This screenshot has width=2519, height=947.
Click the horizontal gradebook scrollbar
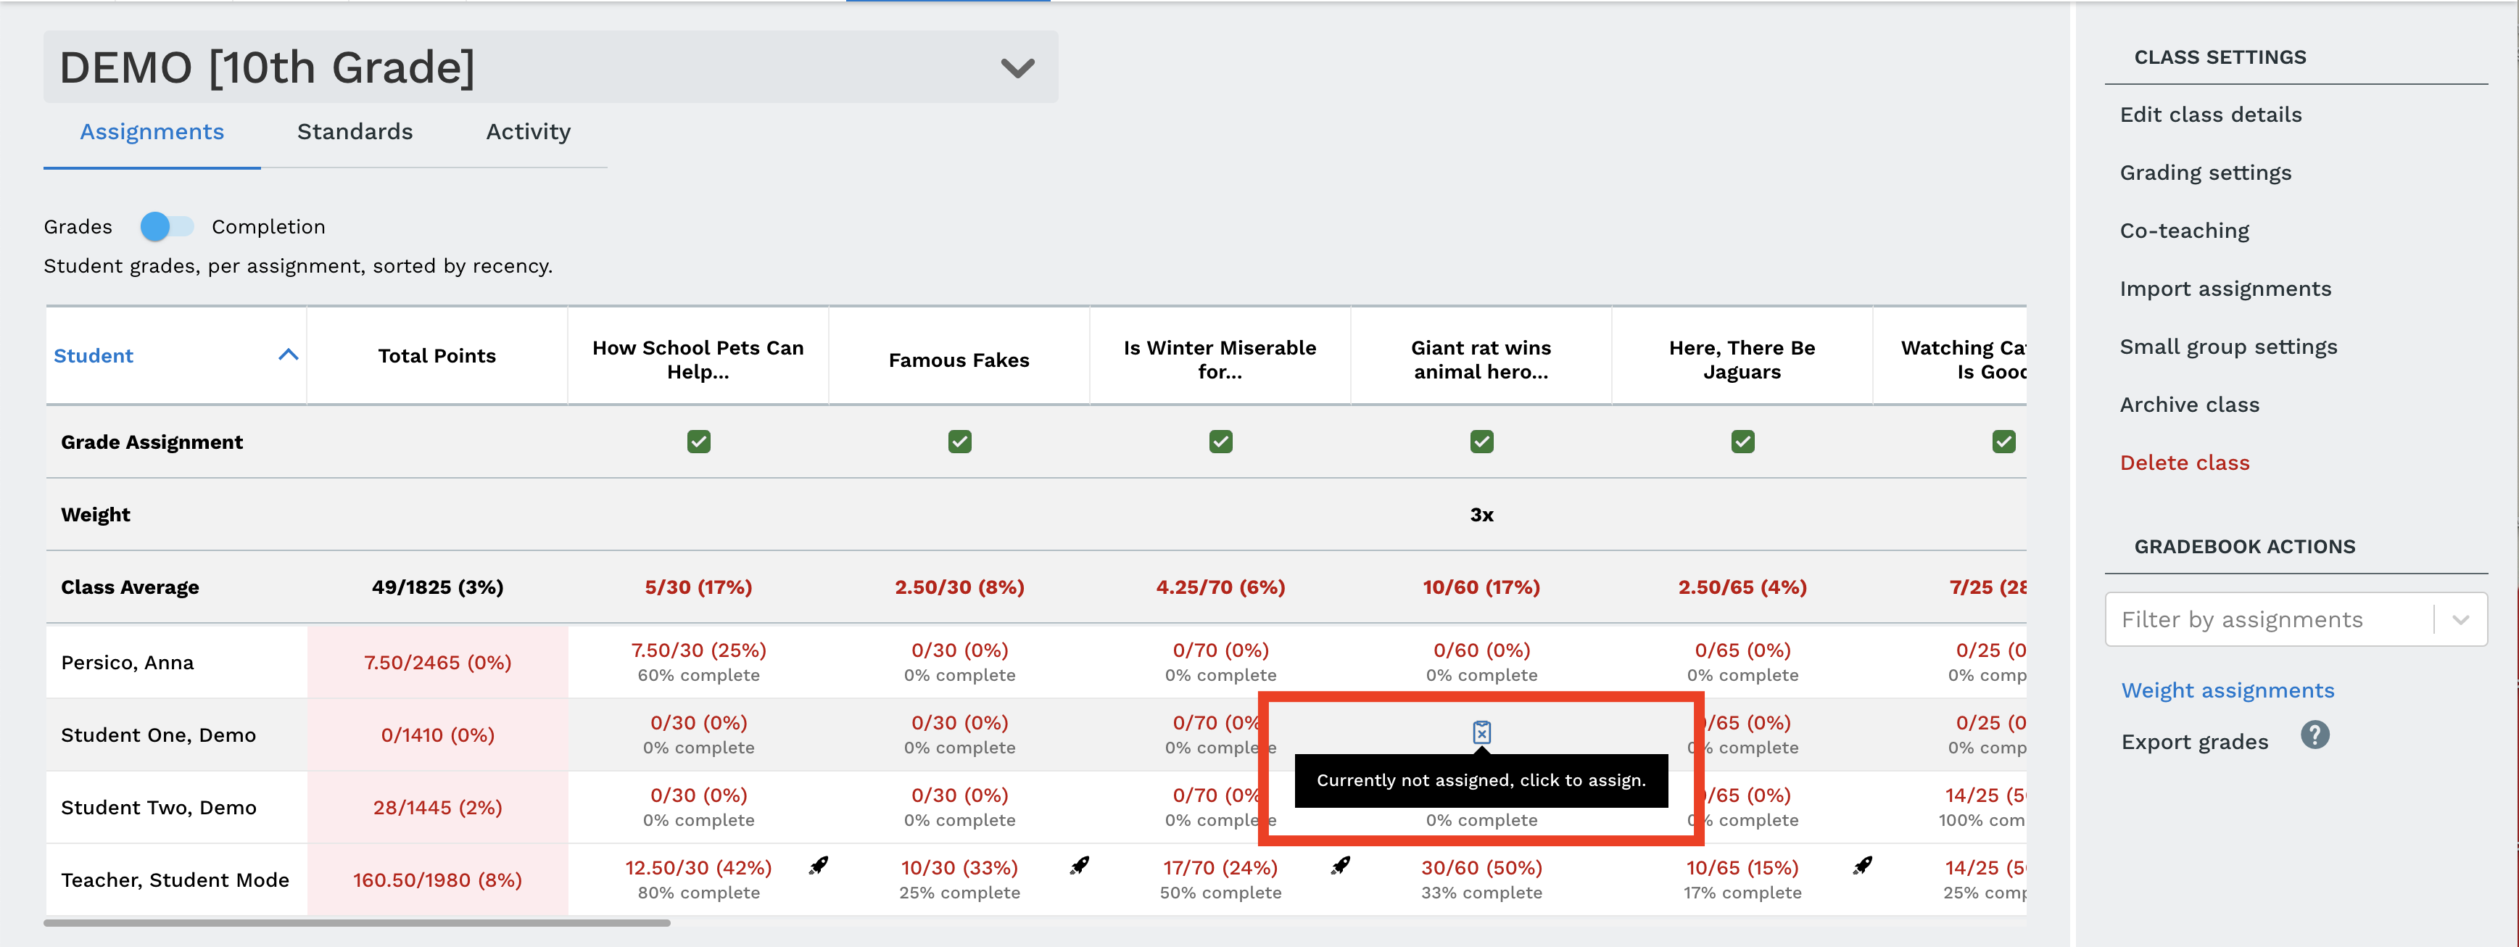pos(357,922)
